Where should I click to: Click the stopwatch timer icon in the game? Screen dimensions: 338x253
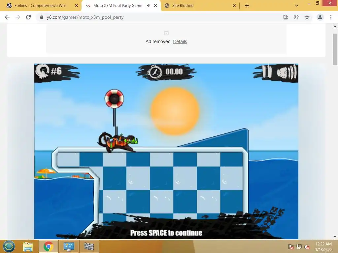click(x=154, y=71)
